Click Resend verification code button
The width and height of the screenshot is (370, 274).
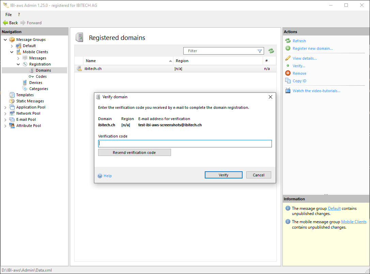pyautogui.click(x=134, y=153)
